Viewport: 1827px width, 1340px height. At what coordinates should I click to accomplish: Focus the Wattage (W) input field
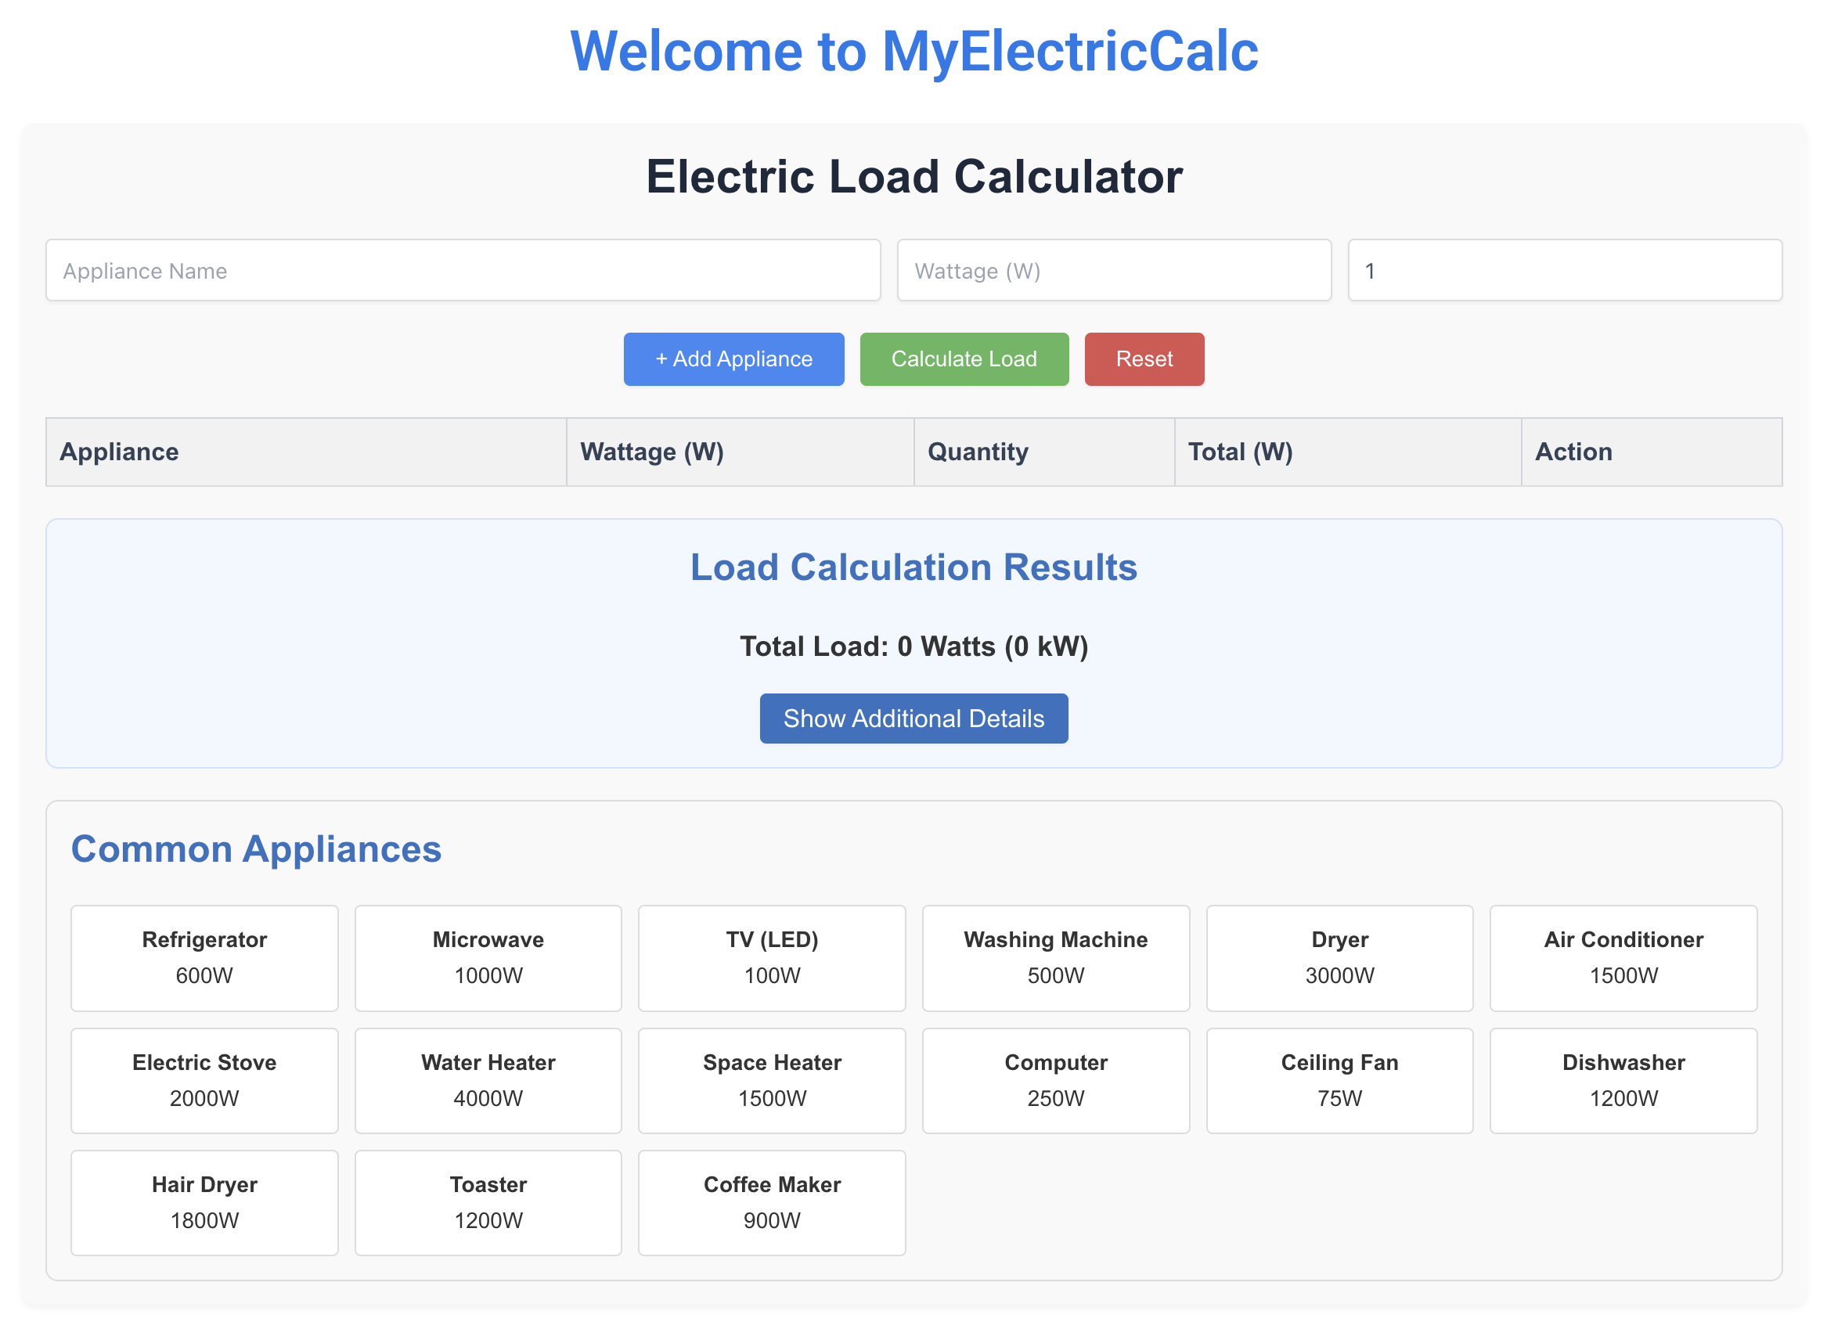coord(1114,270)
